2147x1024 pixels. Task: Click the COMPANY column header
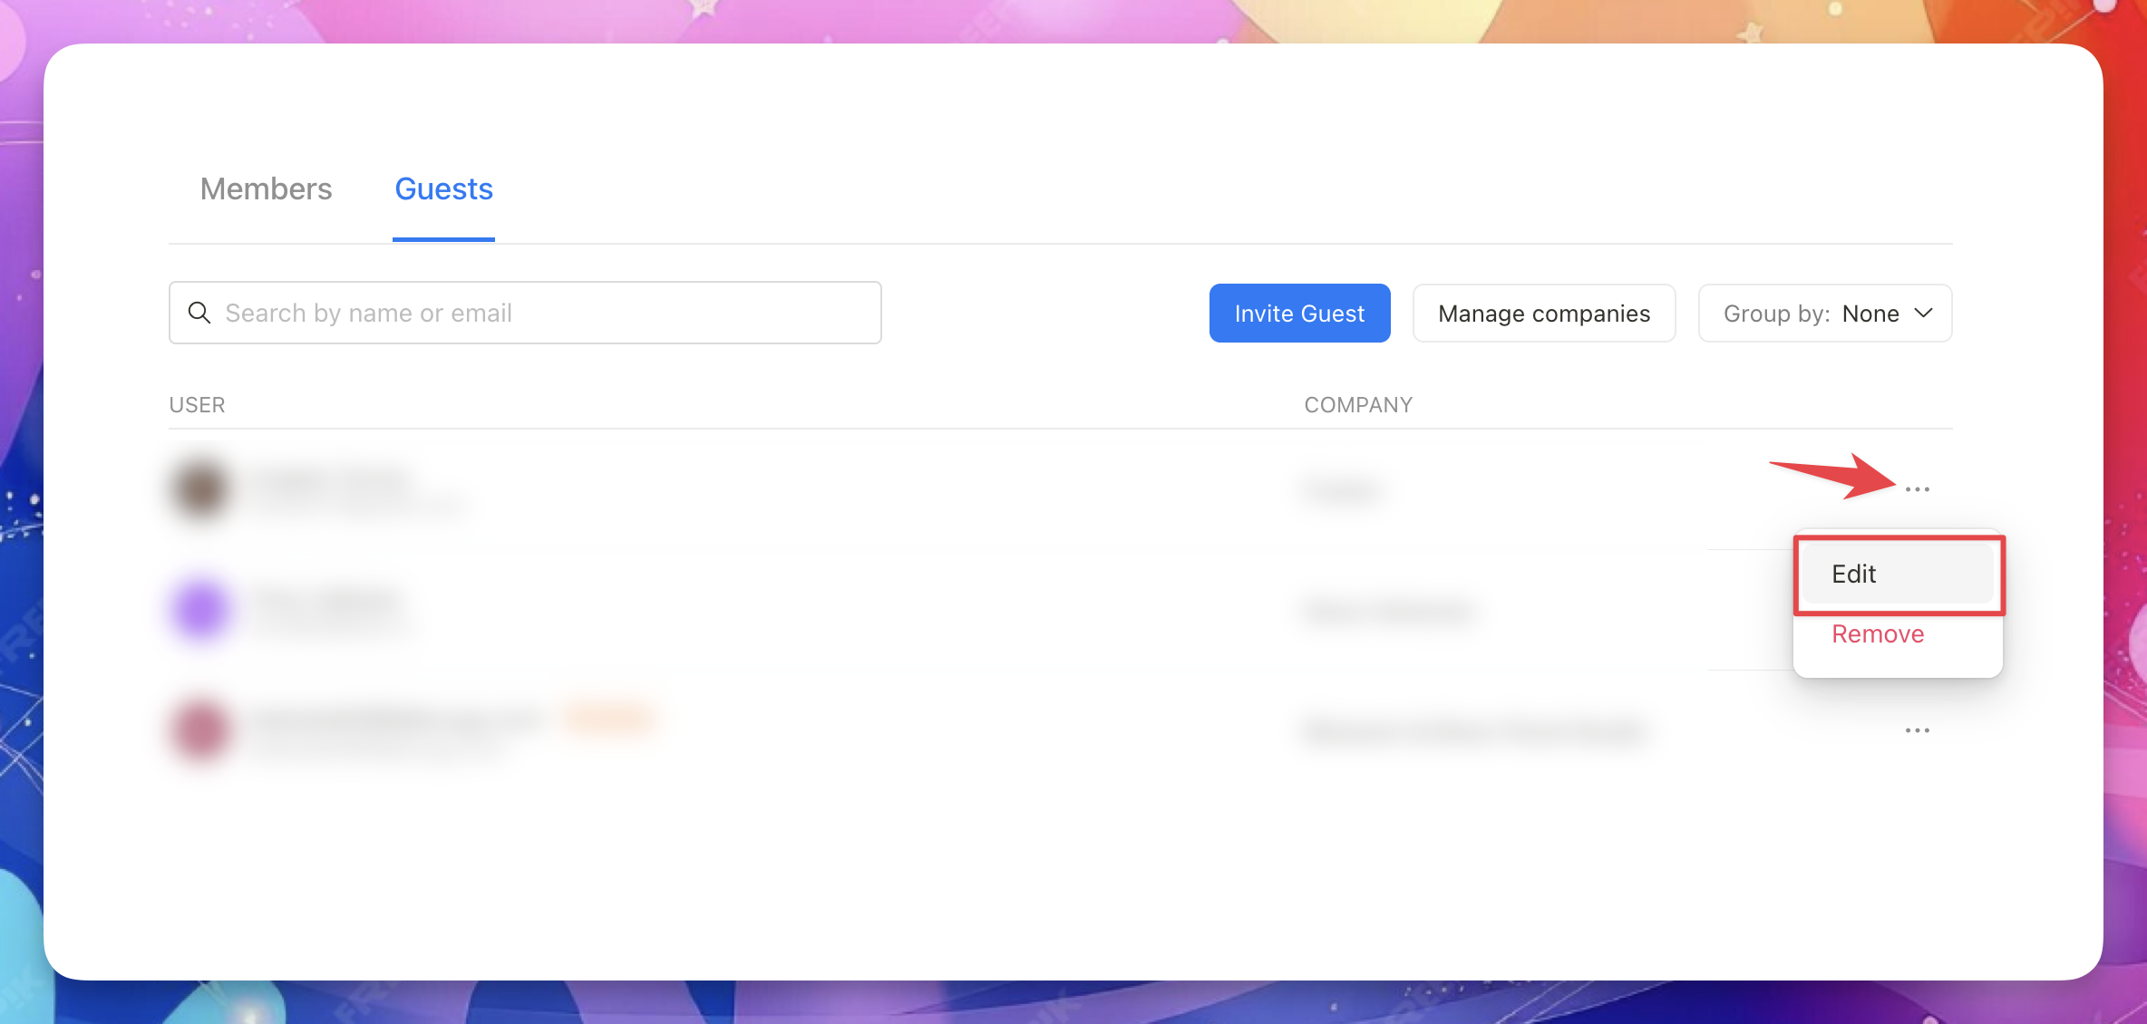pos(1357,405)
